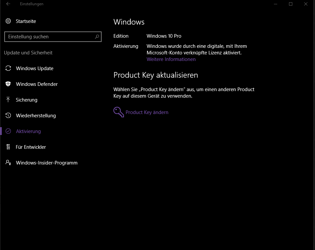
Task: Focus the Einstellung suchen search field
Action: [x=53, y=37]
